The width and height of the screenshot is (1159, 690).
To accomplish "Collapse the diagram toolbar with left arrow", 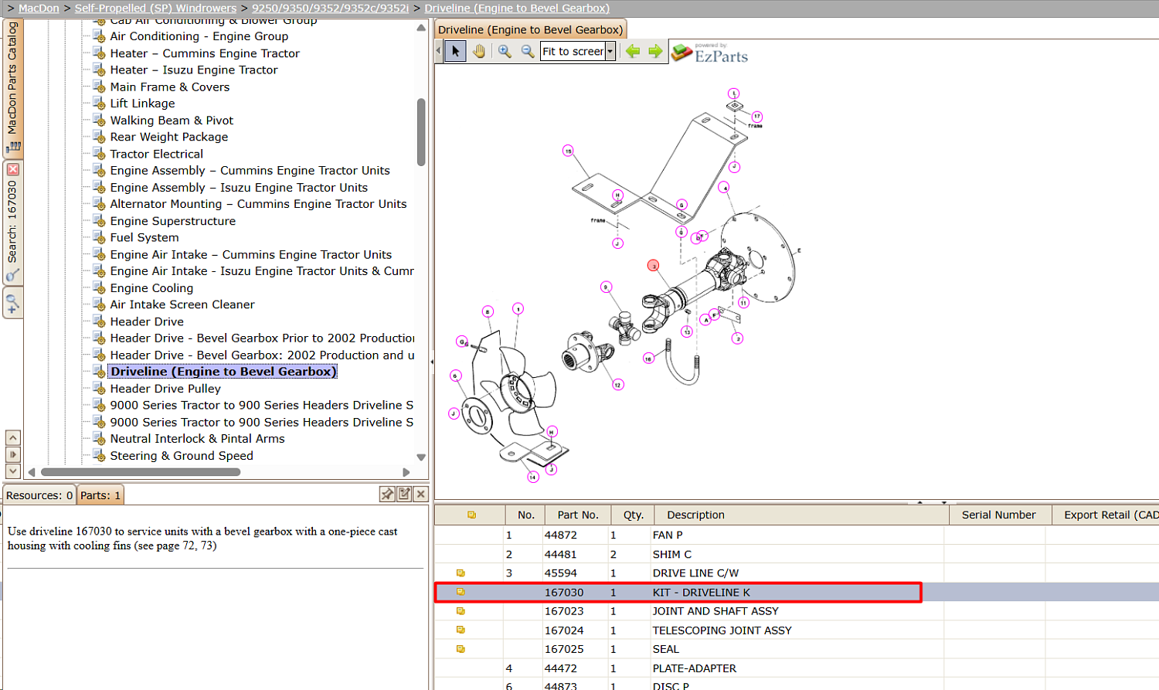I will (x=439, y=52).
